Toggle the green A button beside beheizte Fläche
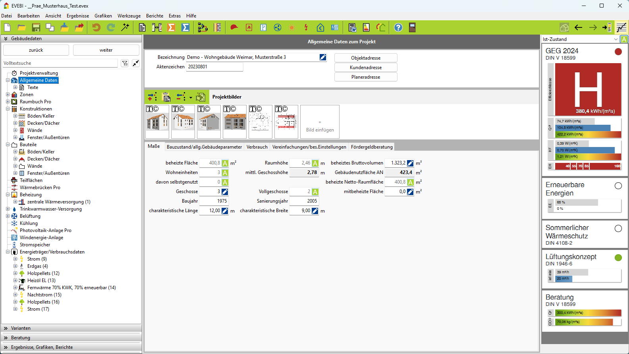The image size is (629, 354). click(x=225, y=163)
